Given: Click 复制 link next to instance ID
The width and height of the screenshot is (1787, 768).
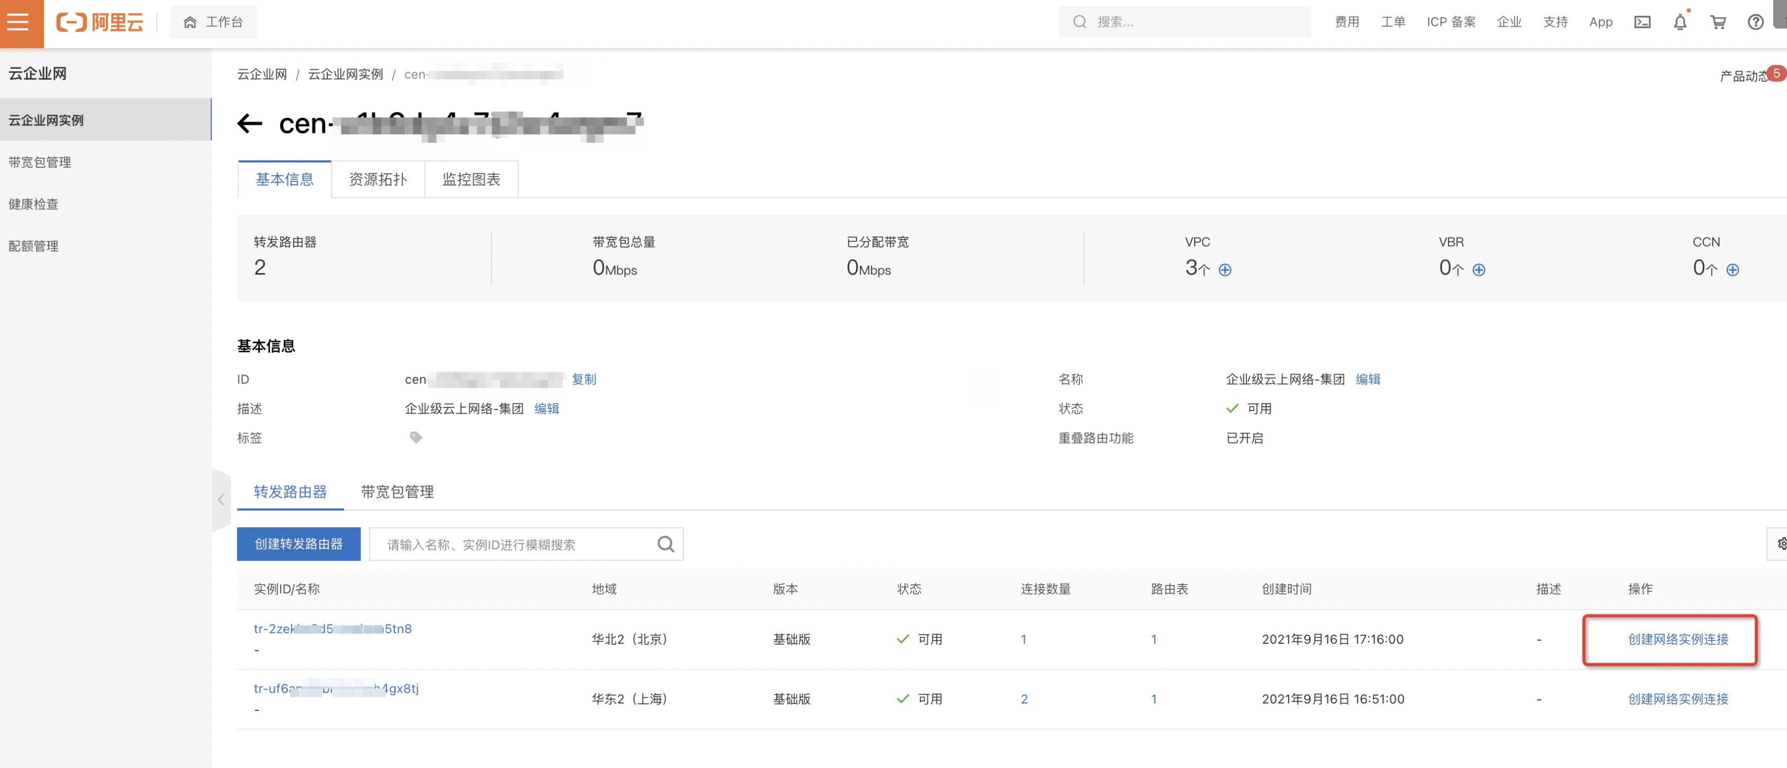Looking at the screenshot, I should coord(583,379).
